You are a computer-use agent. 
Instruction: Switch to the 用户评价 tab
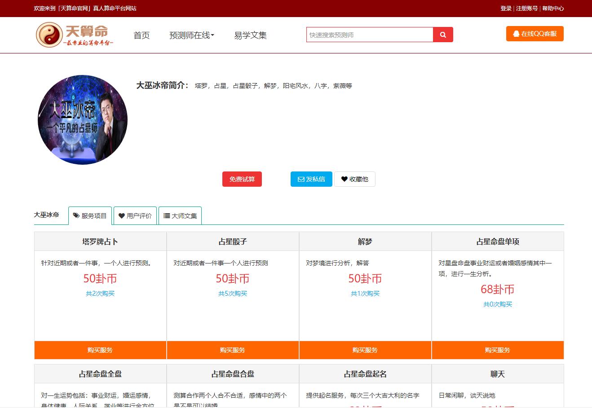click(x=135, y=215)
